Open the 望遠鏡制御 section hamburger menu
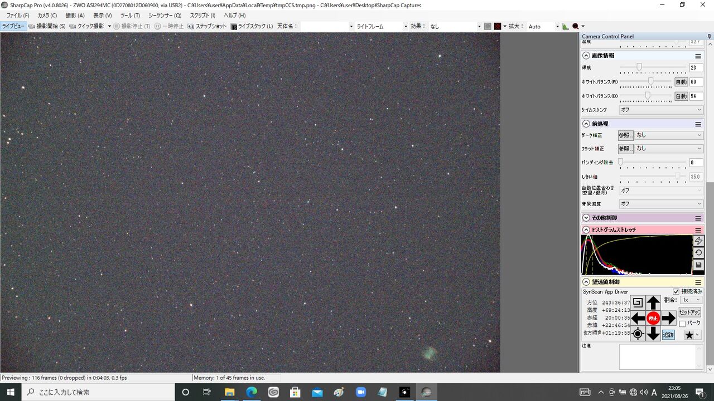 click(x=698, y=282)
